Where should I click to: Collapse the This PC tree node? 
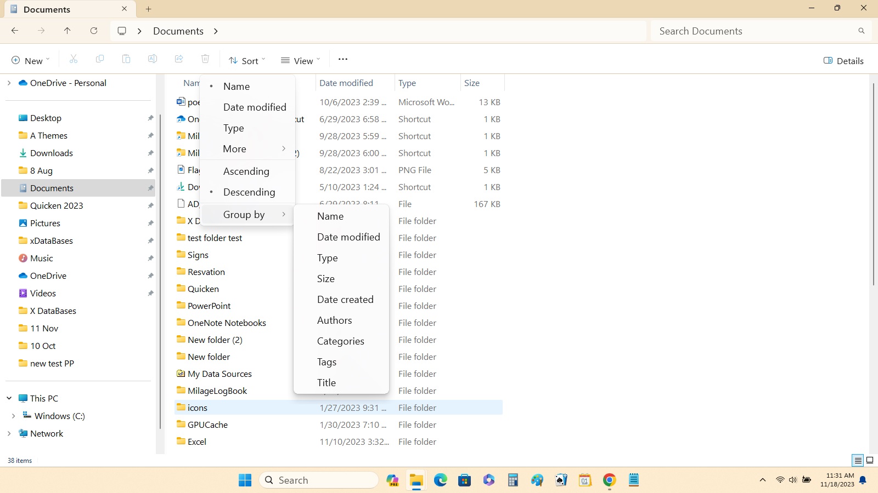point(9,398)
